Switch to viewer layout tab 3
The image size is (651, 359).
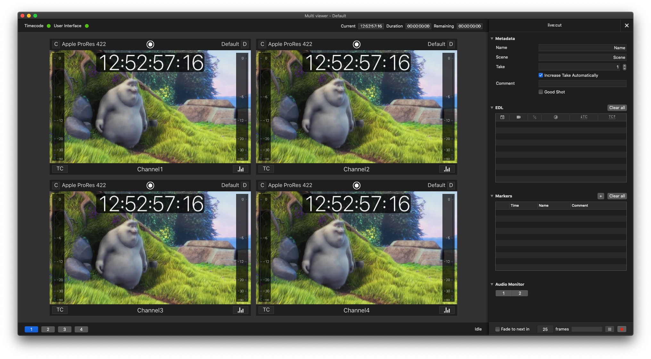click(x=65, y=329)
